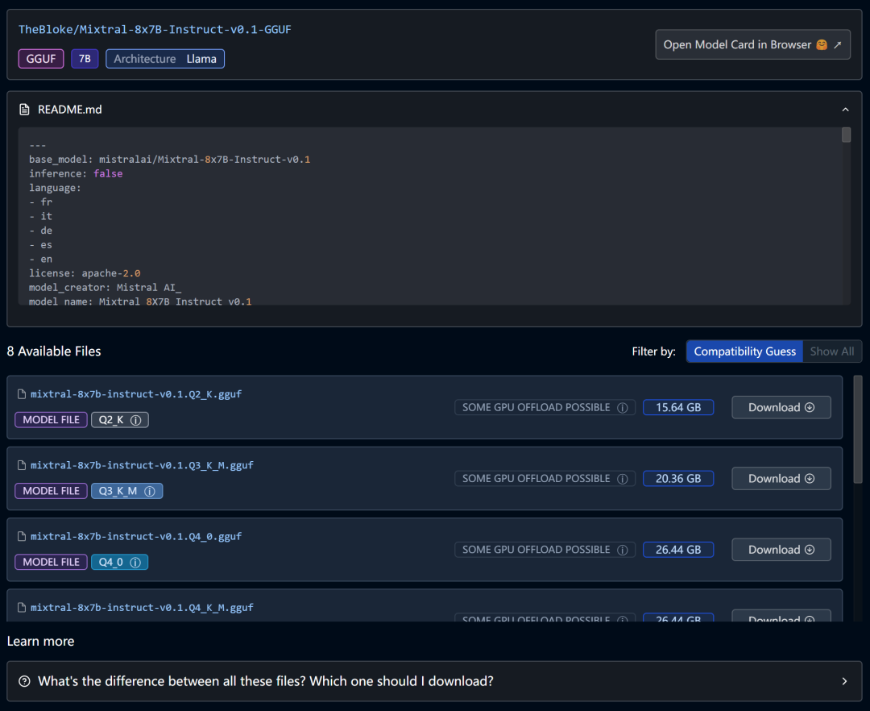This screenshot has height=711, width=870.
Task: Show info for the Q2_K quantization
Action: tap(135, 420)
